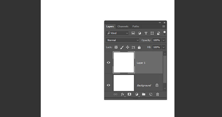This screenshot has height=117, width=222.
Task: Click the layers list scrollbar thumb
Action: click(x=165, y=69)
